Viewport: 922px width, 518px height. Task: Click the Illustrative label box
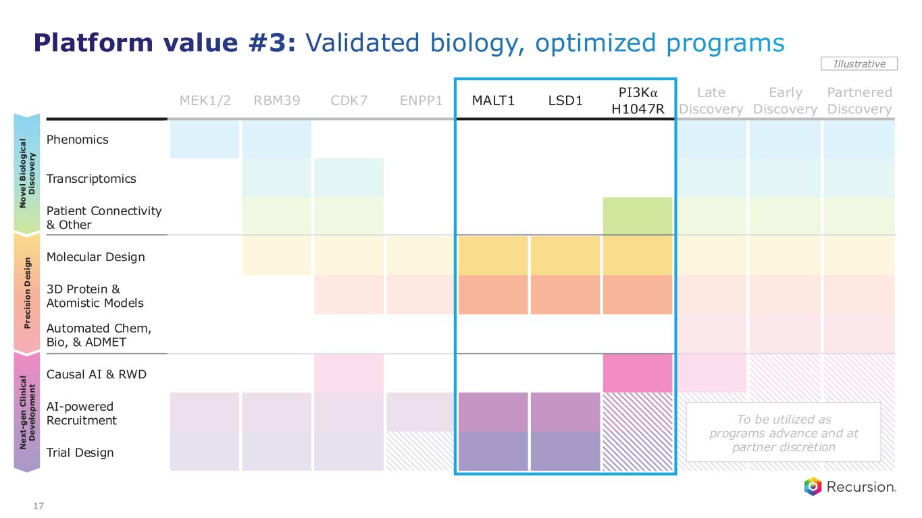[x=859, y=63]
